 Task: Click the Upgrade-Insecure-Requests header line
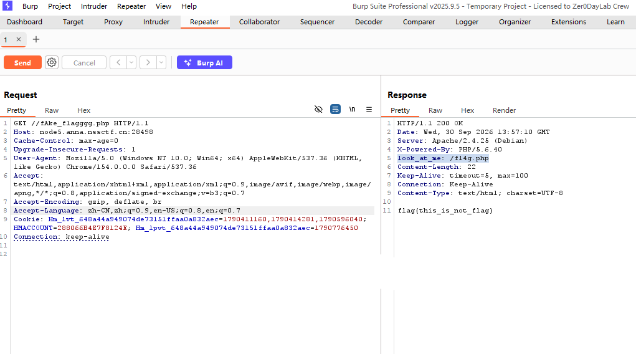74,150
